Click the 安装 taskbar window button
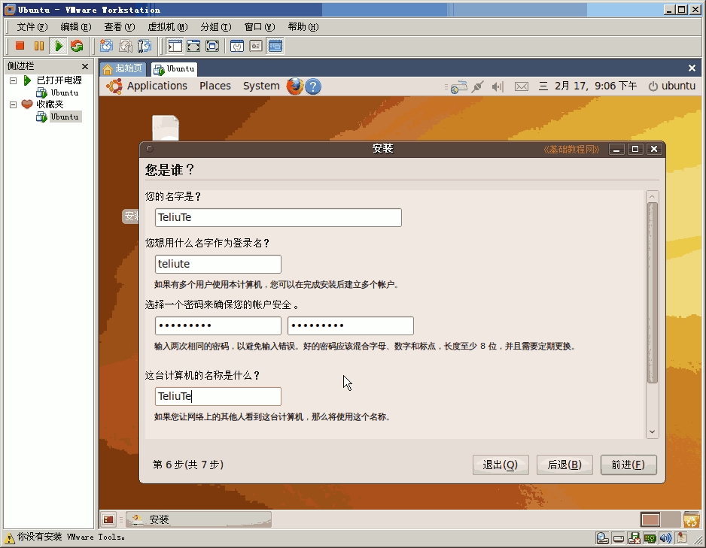The image size is (706, 548). click(199, 519)
